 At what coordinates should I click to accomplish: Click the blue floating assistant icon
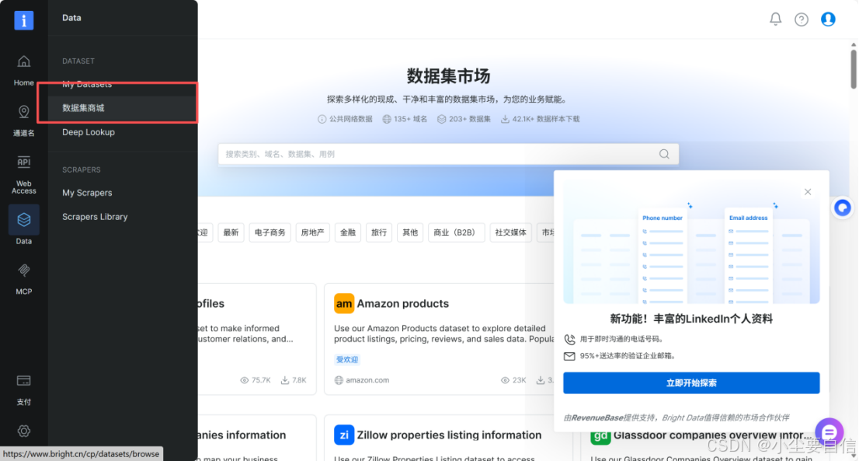[x=843, y=208]
